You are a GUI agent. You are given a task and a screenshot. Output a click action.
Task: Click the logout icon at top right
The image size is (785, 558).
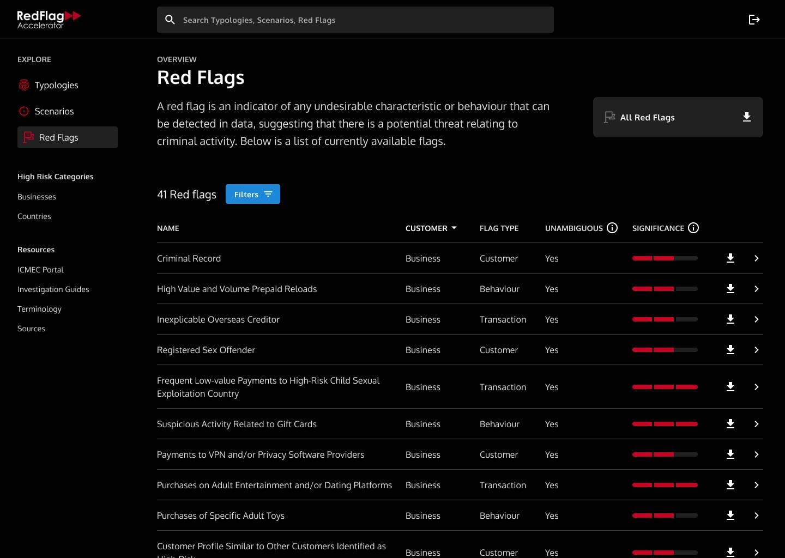754,20
